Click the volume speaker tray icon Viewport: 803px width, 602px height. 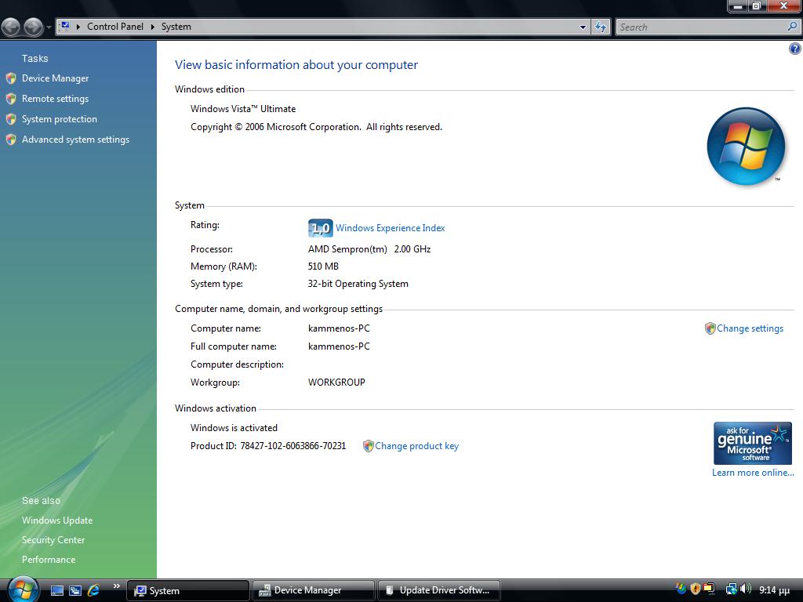745,589
